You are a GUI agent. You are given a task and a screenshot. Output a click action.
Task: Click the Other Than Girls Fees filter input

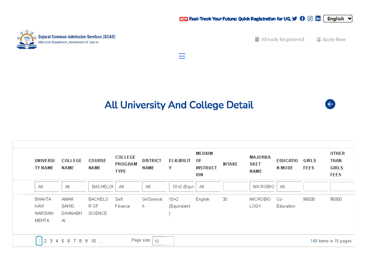tap(342, 187)
